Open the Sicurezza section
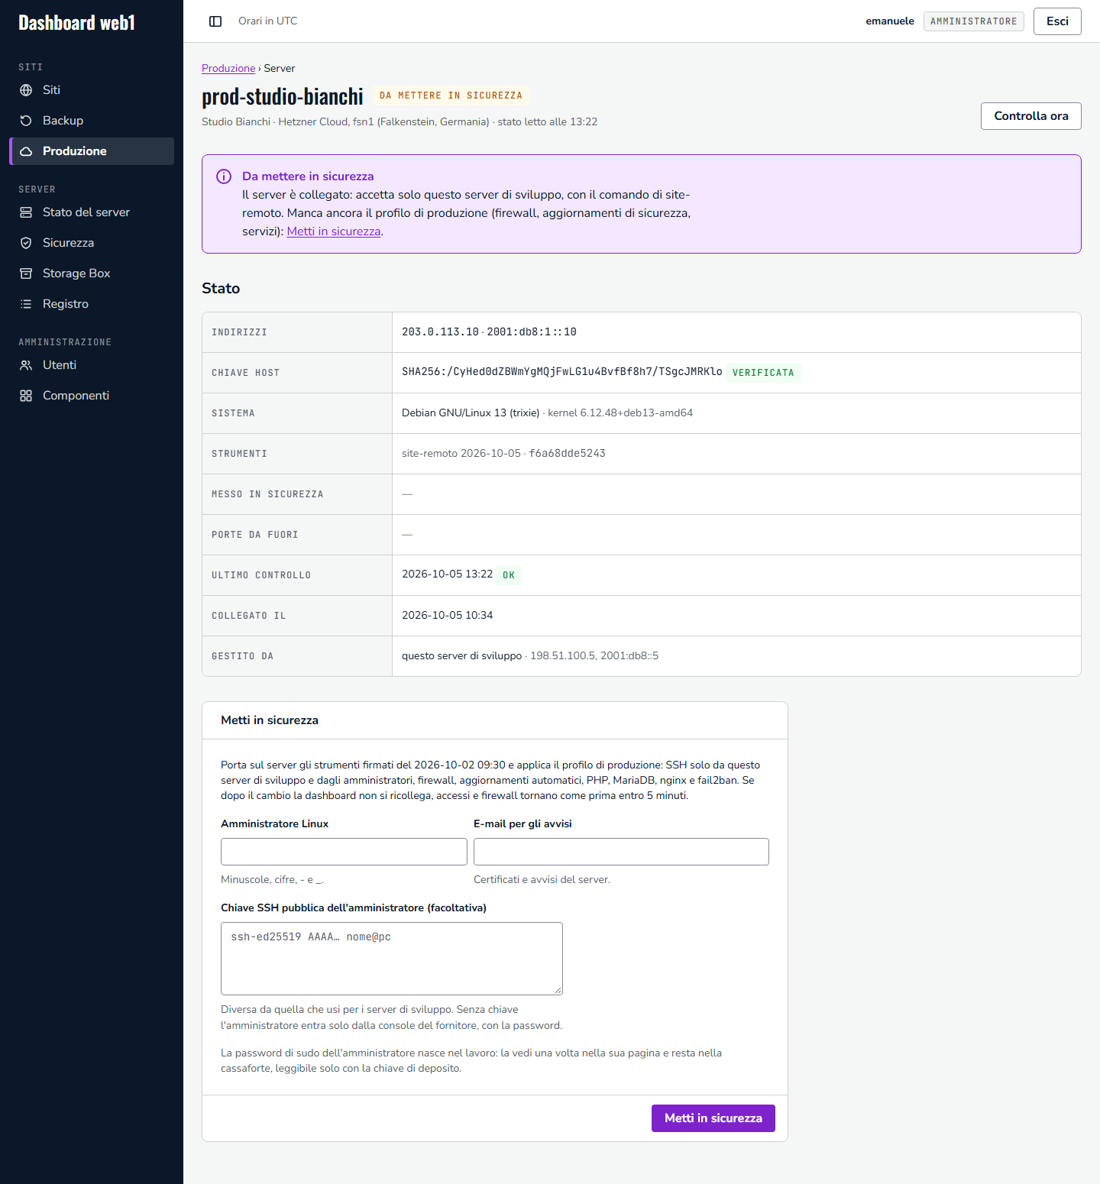This screenshot has height=1184, width=1100. pyautogui.click(x=92, y=243)
